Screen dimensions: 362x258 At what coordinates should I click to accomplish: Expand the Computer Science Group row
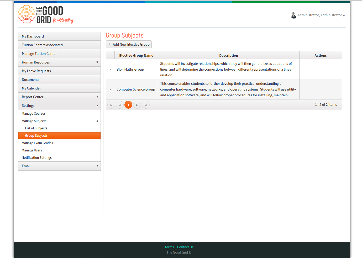click(110, 90)
